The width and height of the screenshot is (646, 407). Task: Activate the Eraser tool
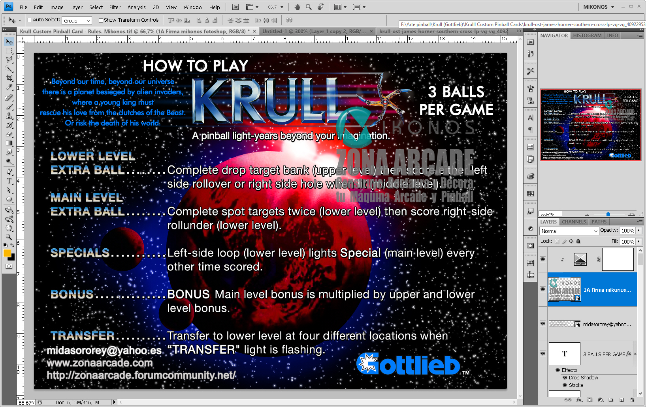[x=9, y=134]
